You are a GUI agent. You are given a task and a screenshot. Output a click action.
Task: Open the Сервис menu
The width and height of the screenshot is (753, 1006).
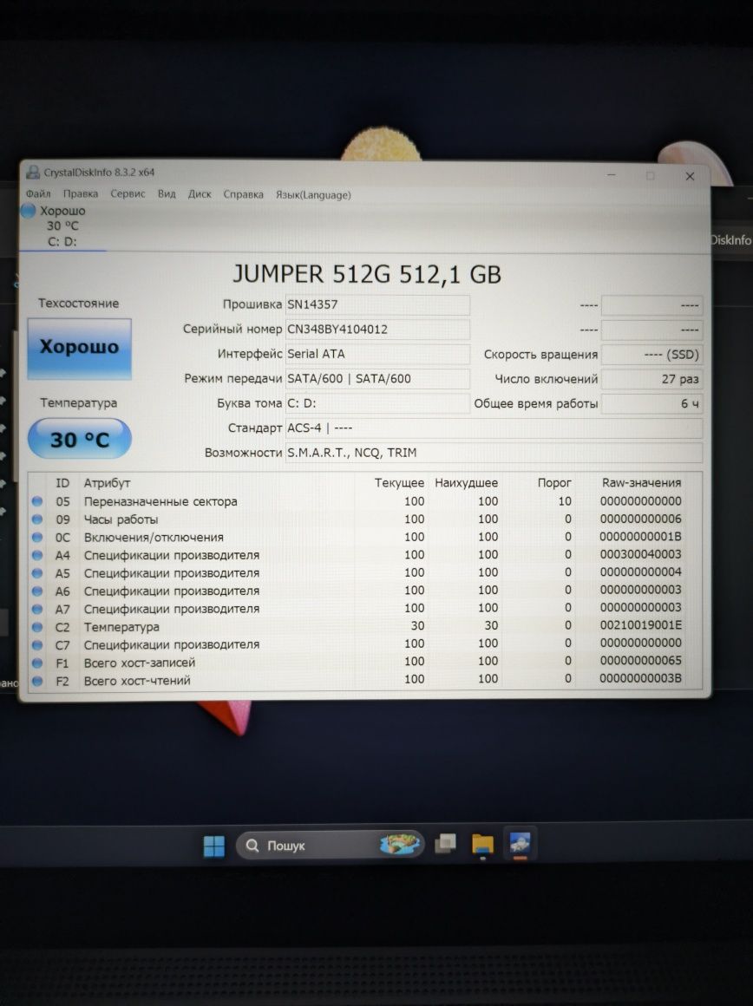(x=128, y=193)
